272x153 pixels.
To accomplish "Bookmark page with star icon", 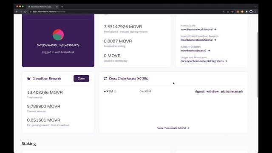I will pyautogui.click(x=232, y=11).
